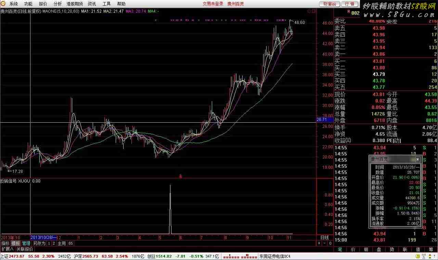Click the 行情 button
The image size is (438, 260).
click(x=350, y=4)
